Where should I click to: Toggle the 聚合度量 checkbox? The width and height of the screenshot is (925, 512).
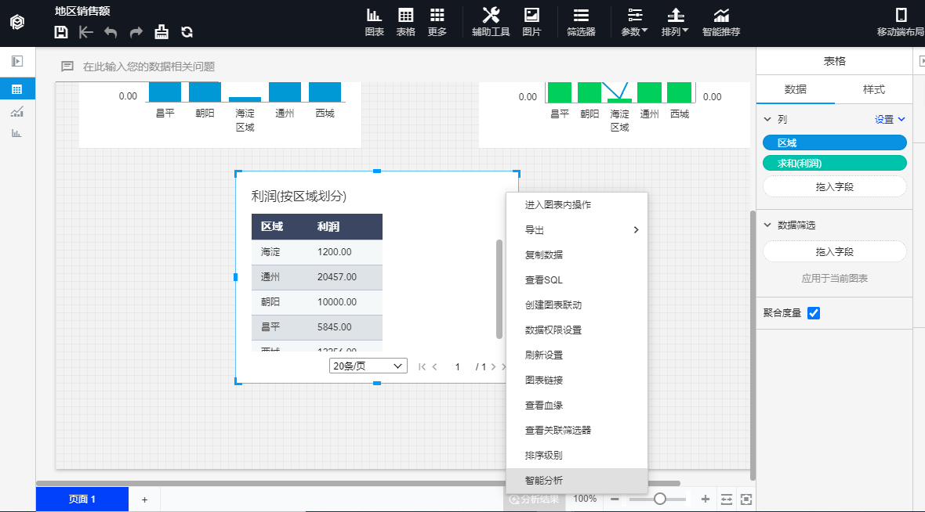click(x=814, y=313)
